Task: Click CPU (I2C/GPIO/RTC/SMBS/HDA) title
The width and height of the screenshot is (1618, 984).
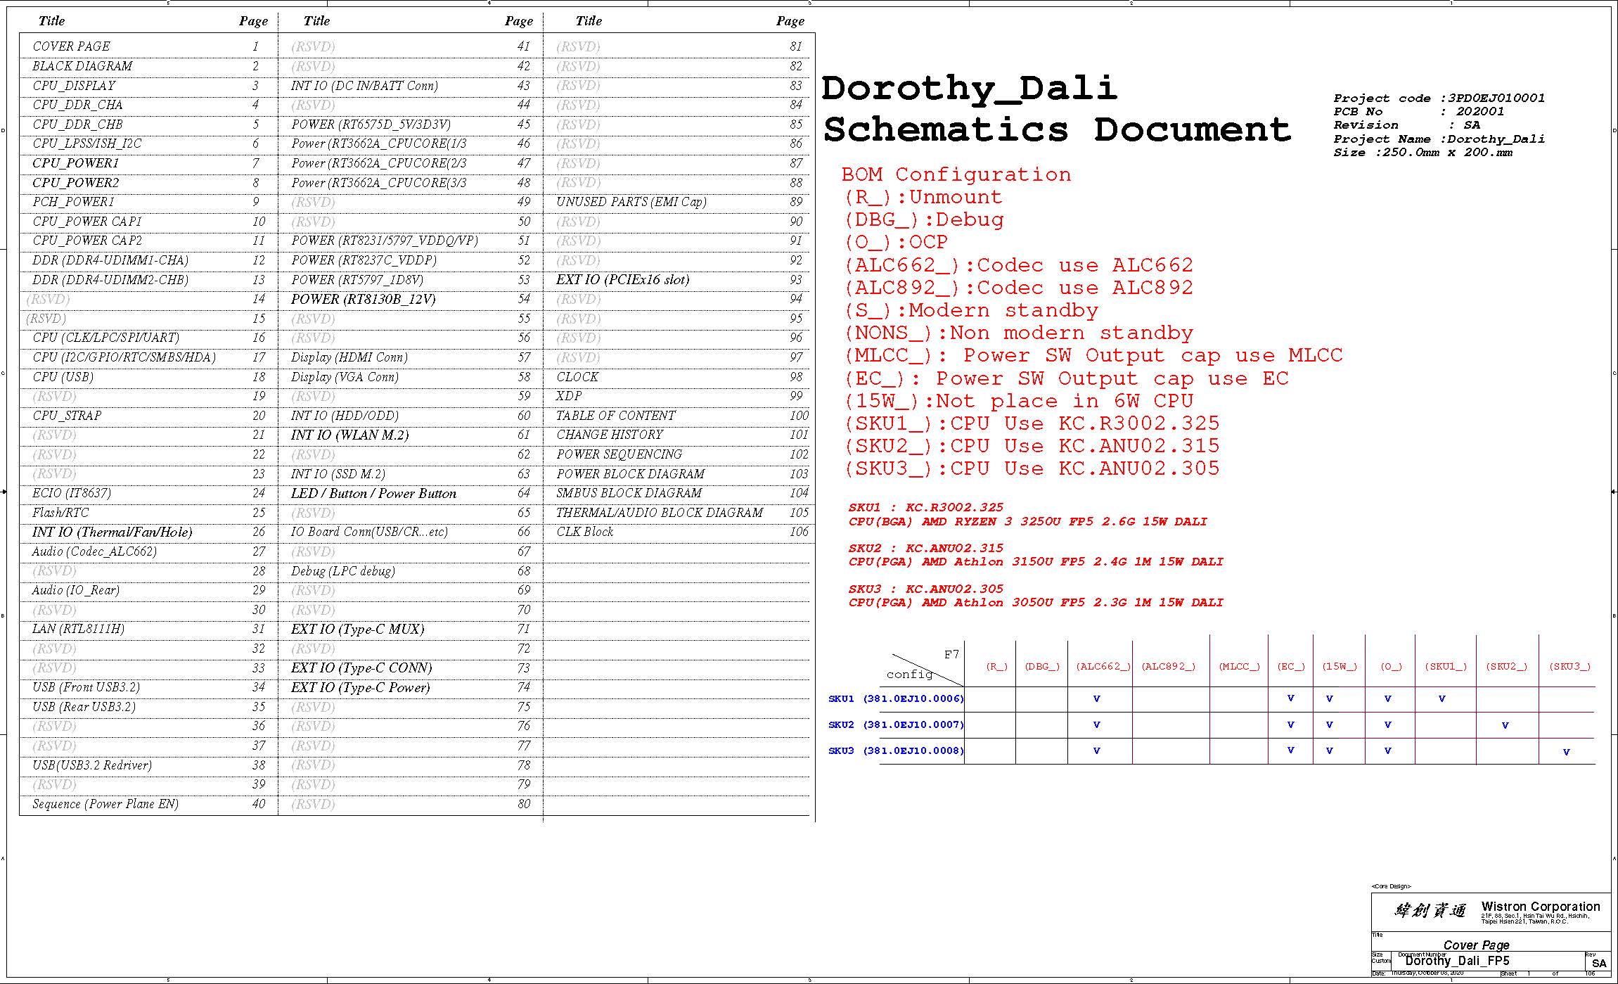Action: click(x=124, y=357)
